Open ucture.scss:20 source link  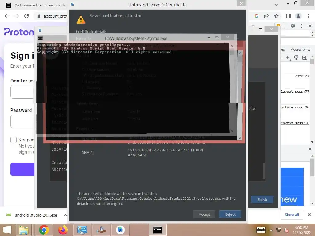(x=295, y=107)
